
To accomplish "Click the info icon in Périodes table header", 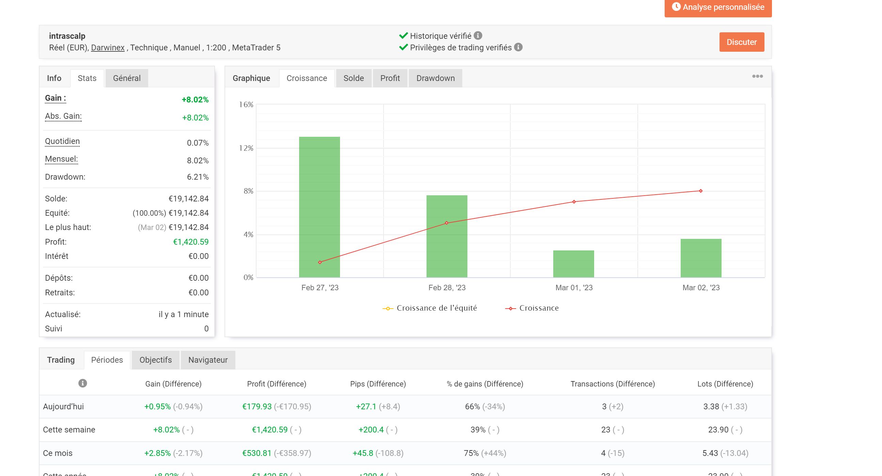I will pos(82,383).
